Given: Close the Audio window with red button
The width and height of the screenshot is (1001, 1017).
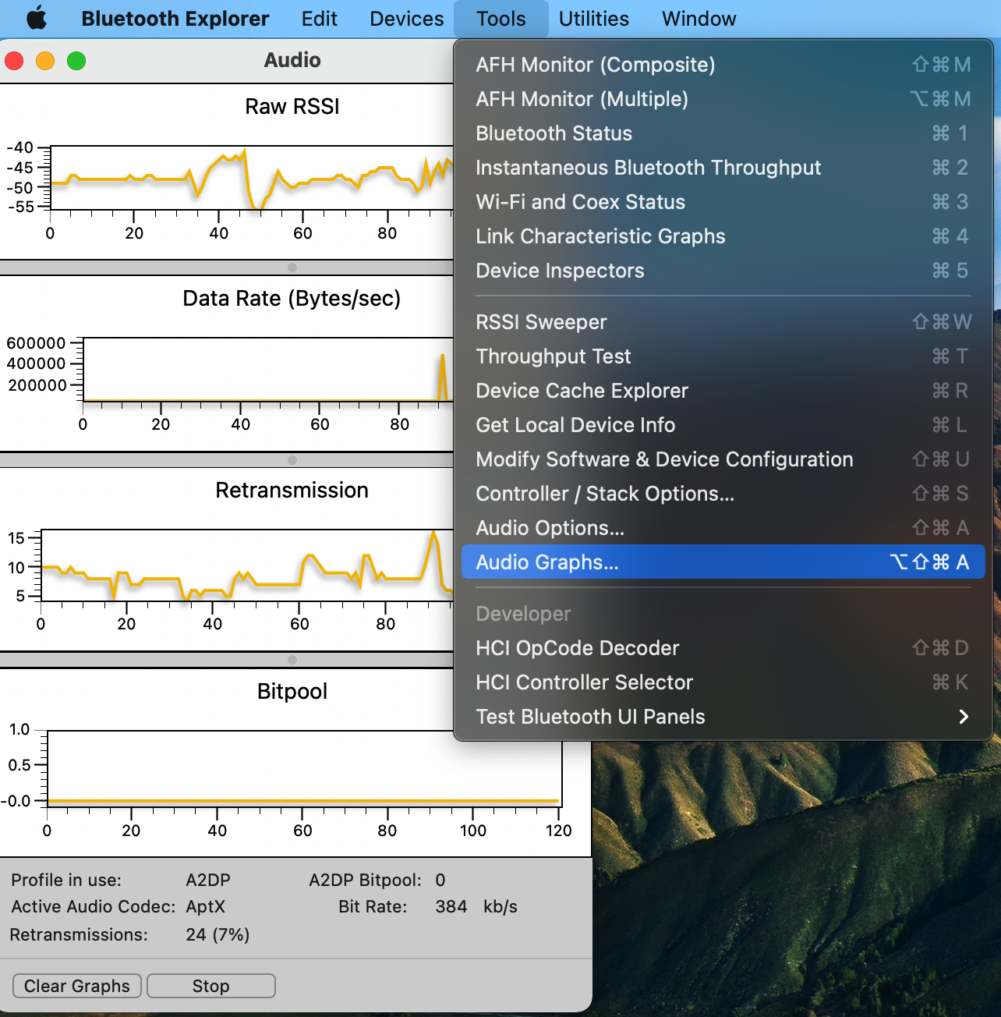Looking at the screenshot, I should (x=14, y=61).
